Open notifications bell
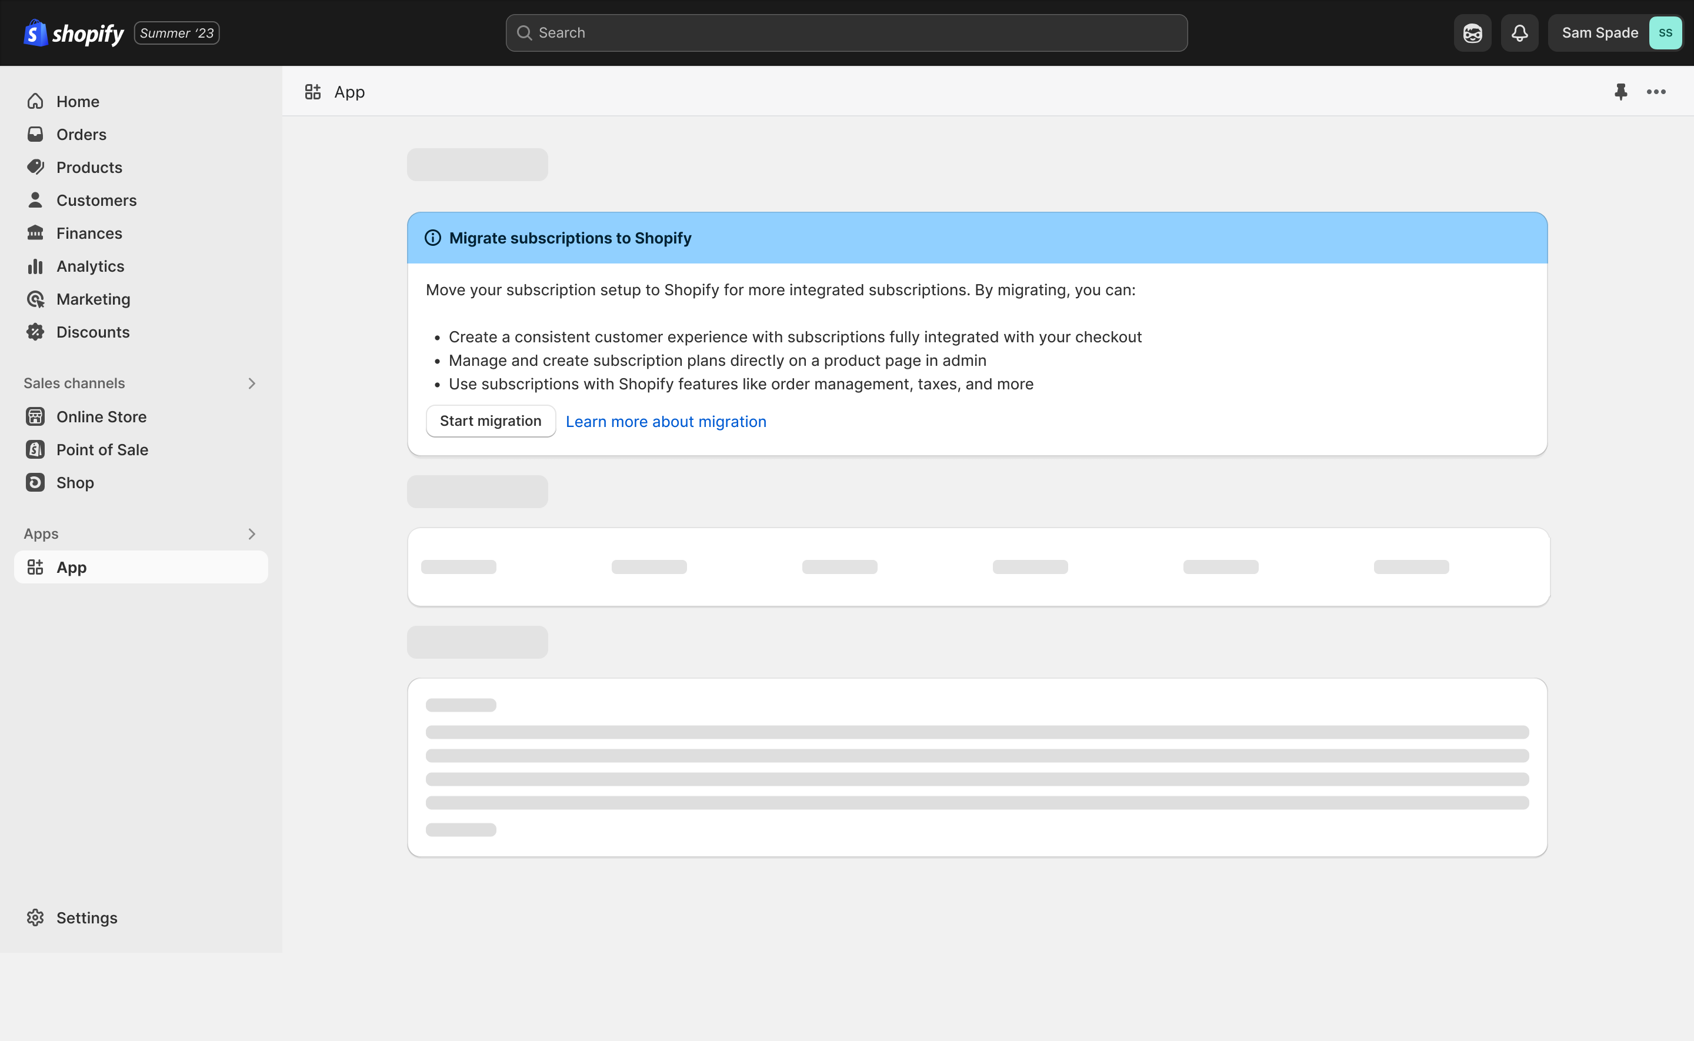This screenshot has height=1041, width=1694. coord(1519,33)
